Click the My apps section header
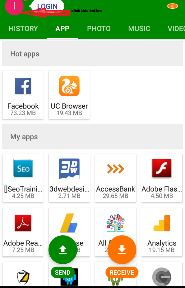The width and height of the screenshot is (185, 288). click(92, 137)
